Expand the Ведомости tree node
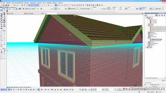This screenshot has width=166, height=93. tap(147, 45)
